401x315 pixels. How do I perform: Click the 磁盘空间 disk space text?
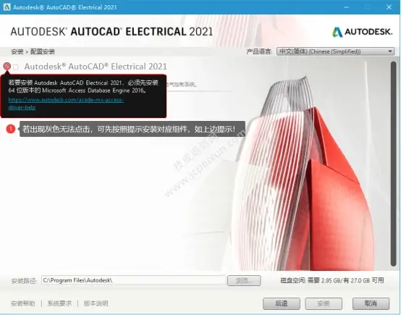pos(332,280)
